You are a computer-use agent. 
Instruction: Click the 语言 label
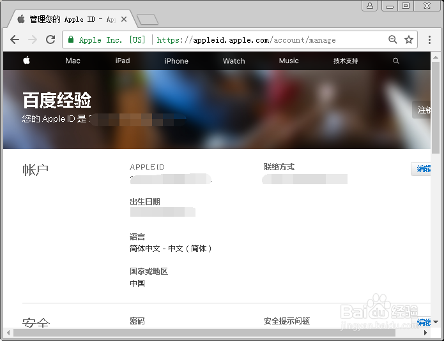137,236
